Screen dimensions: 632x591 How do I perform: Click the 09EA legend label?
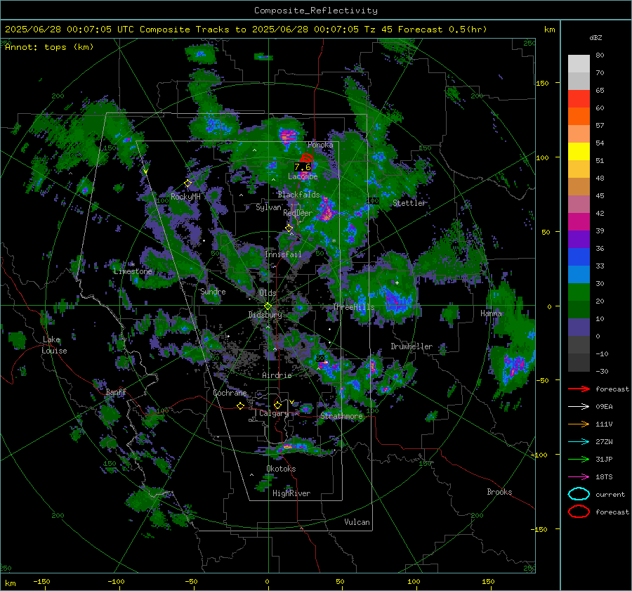pyautogui.click(x=604, y=407)
